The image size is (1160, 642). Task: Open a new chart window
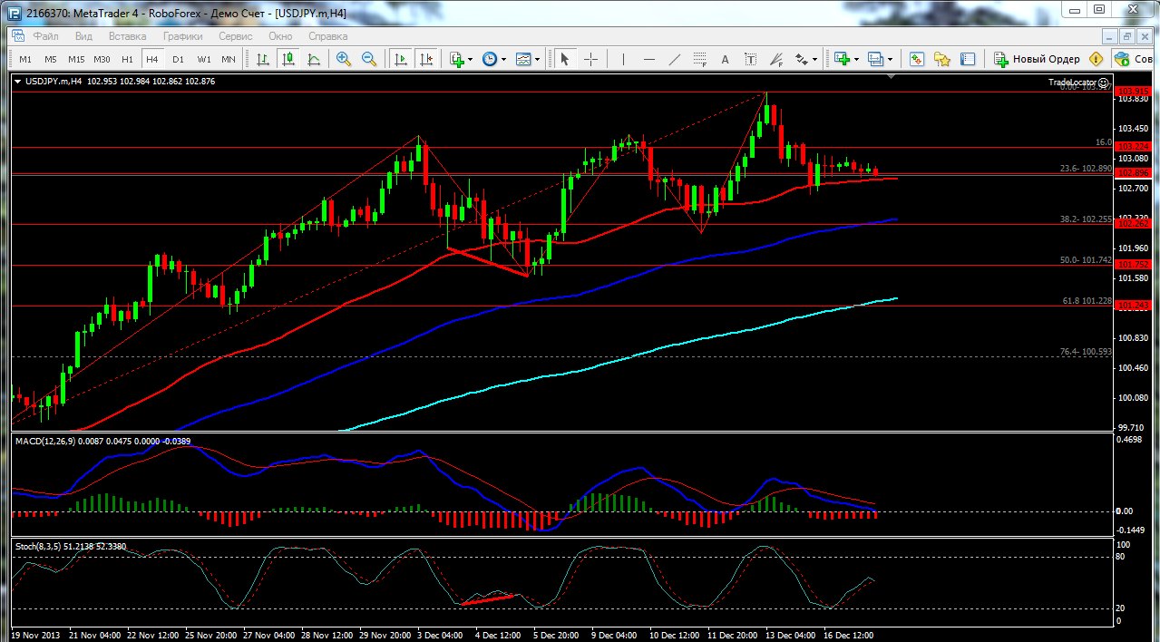click(843, 59)
